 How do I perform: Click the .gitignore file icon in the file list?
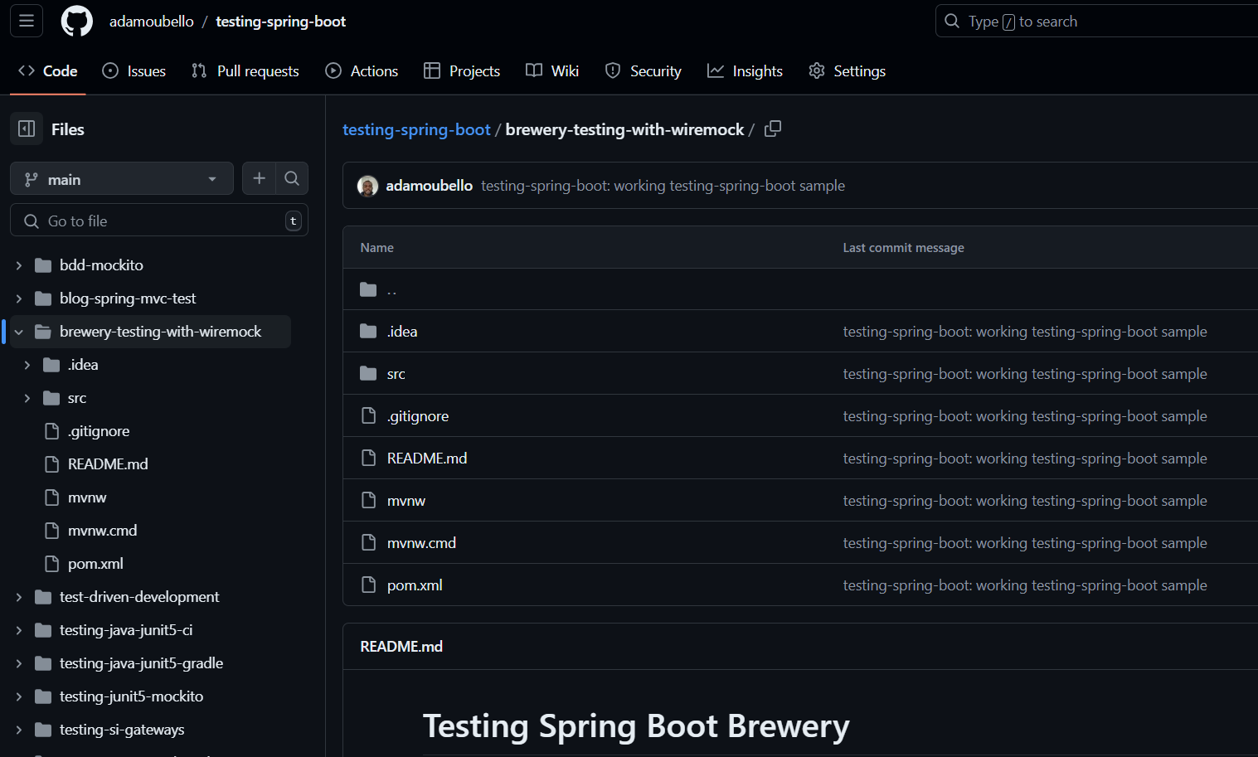(369, 415)
